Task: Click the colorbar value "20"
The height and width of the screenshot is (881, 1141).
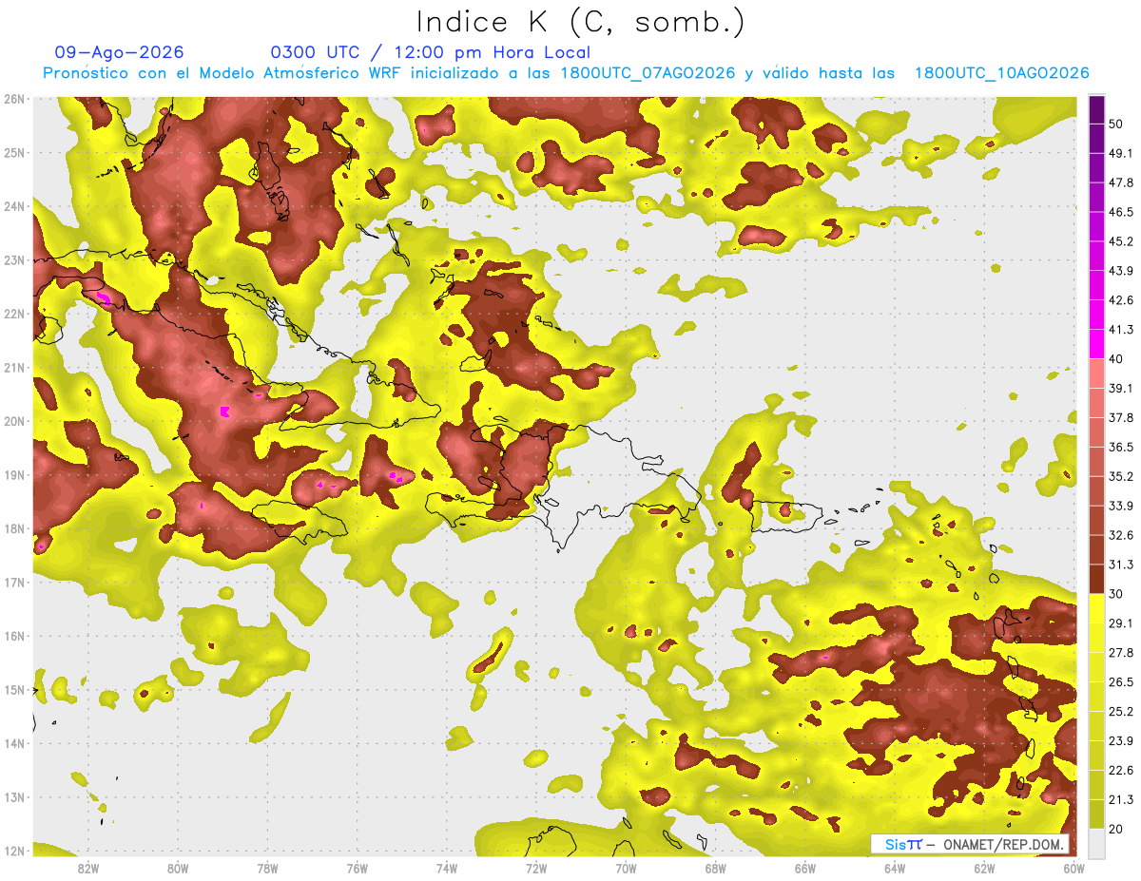Action: click(1115, 829)
